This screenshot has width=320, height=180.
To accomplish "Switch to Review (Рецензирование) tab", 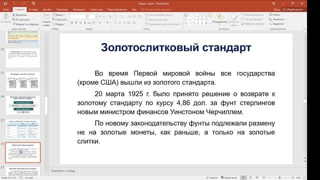I will 117,9.
